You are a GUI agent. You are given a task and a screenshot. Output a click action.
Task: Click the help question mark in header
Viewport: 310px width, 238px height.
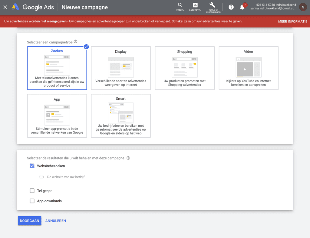click(231, 7)
